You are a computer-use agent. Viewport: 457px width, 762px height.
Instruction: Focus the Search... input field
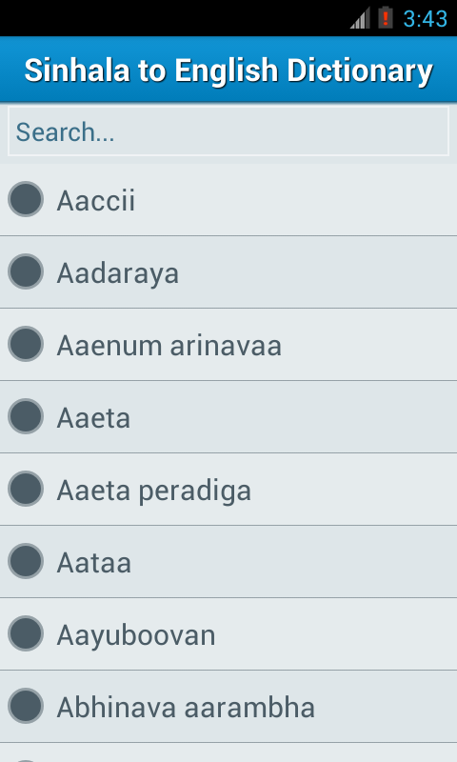228,131
